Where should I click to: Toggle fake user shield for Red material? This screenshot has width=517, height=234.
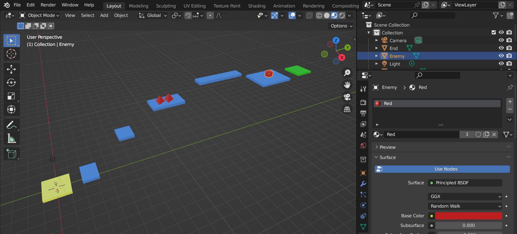pyautogui.click(x=478, y=134)
